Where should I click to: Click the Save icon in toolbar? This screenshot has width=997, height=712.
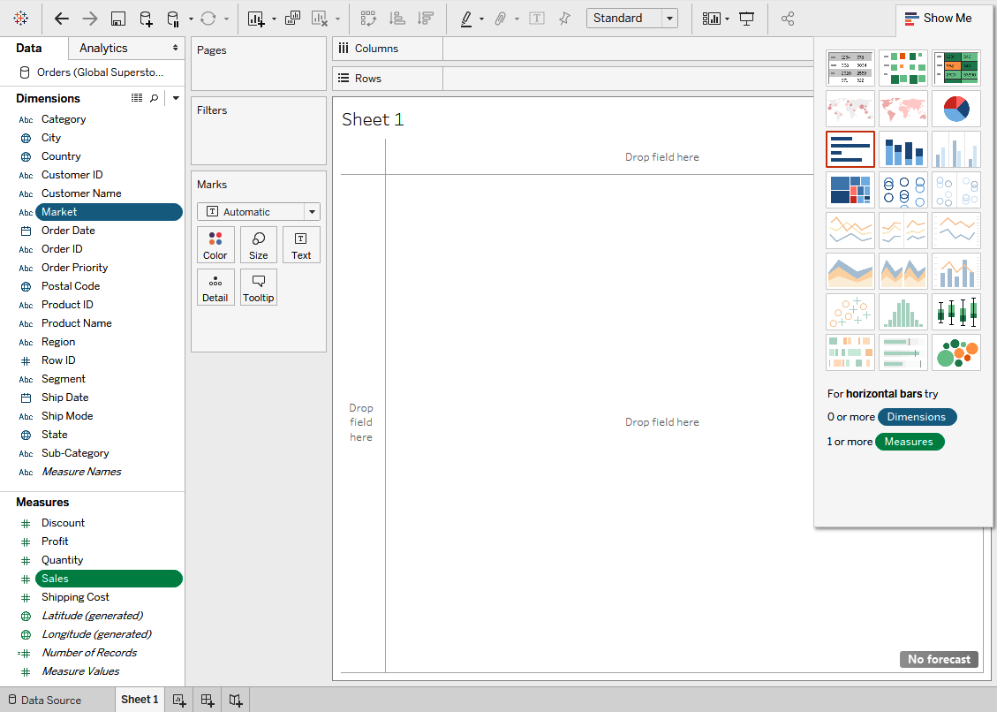click(117, 19)
